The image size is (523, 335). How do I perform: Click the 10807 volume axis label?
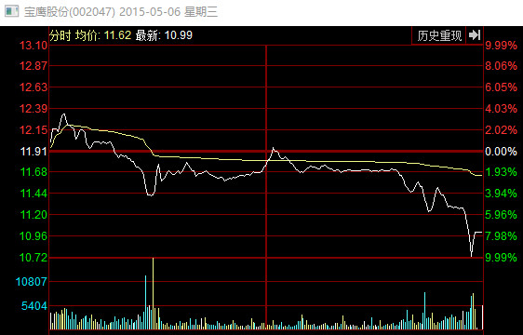click(32, 282)
